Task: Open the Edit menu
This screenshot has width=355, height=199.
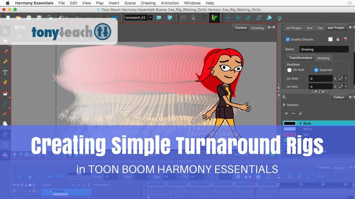Action: point(73,3)
